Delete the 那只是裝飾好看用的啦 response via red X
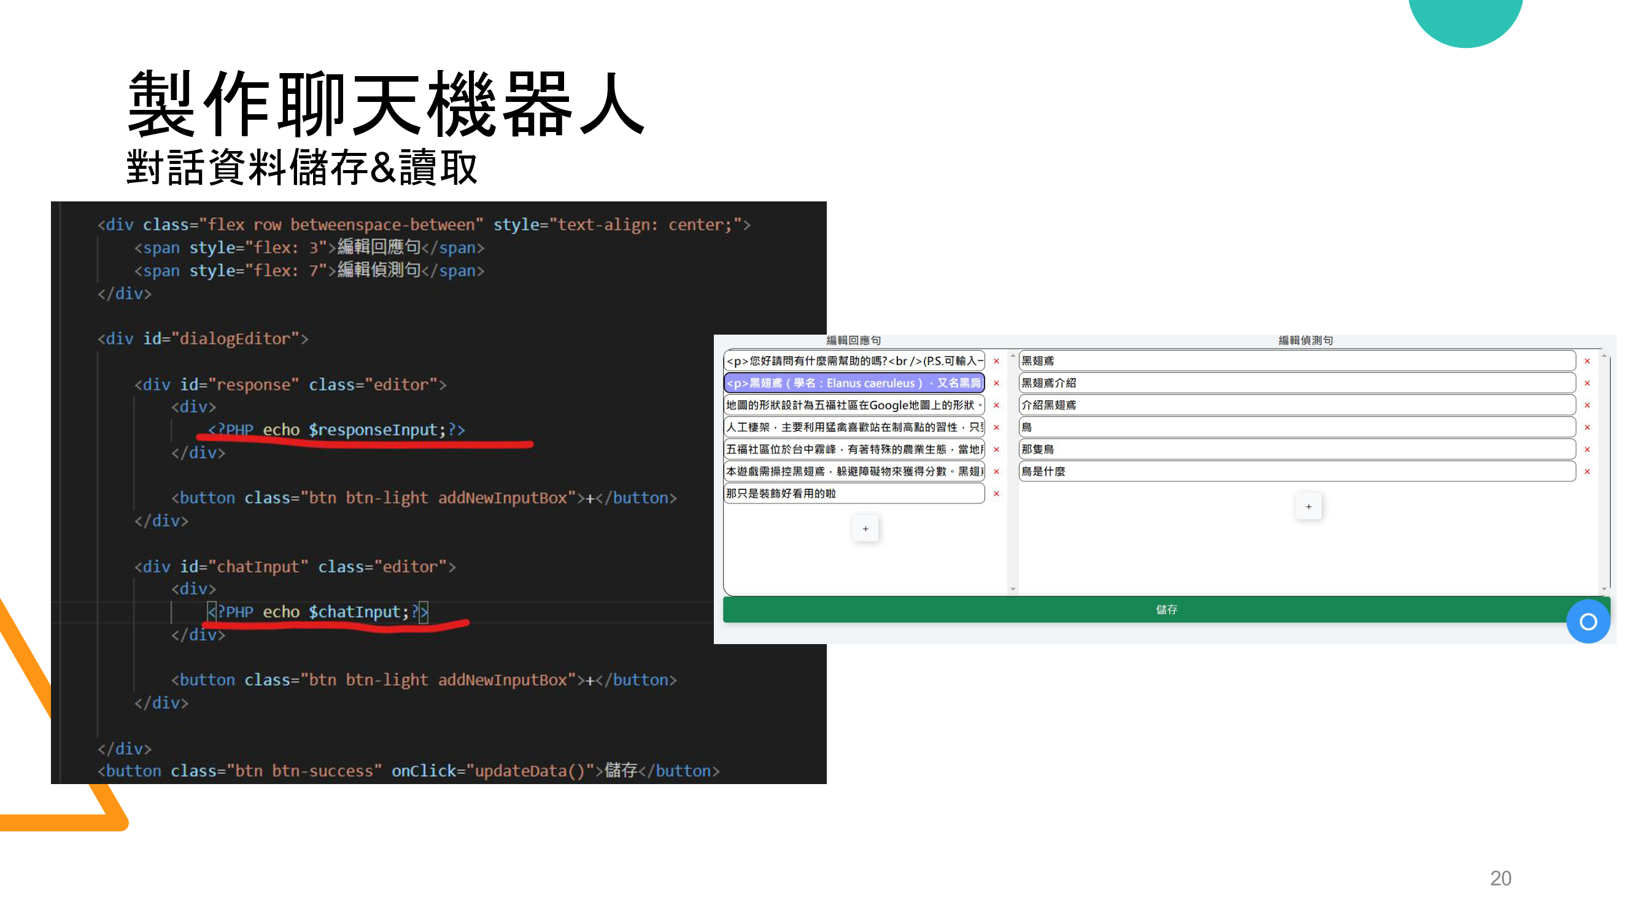1637x921 pixels. [996, 494]
